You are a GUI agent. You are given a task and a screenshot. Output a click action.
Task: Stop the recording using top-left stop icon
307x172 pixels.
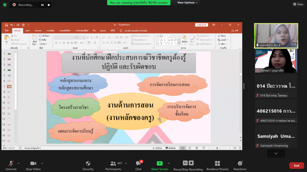click(x=49, y=5)
